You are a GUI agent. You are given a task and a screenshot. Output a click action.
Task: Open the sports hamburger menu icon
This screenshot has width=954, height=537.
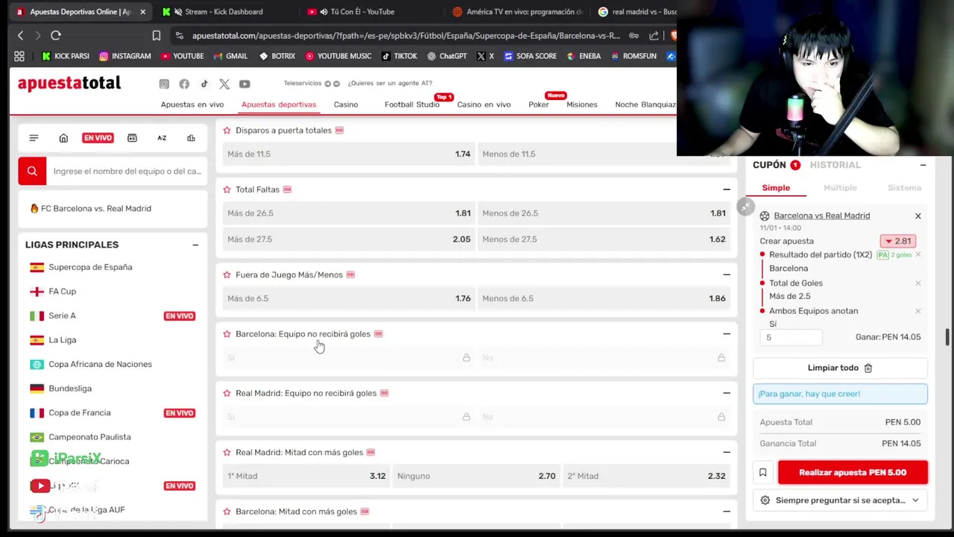(34, 138)
